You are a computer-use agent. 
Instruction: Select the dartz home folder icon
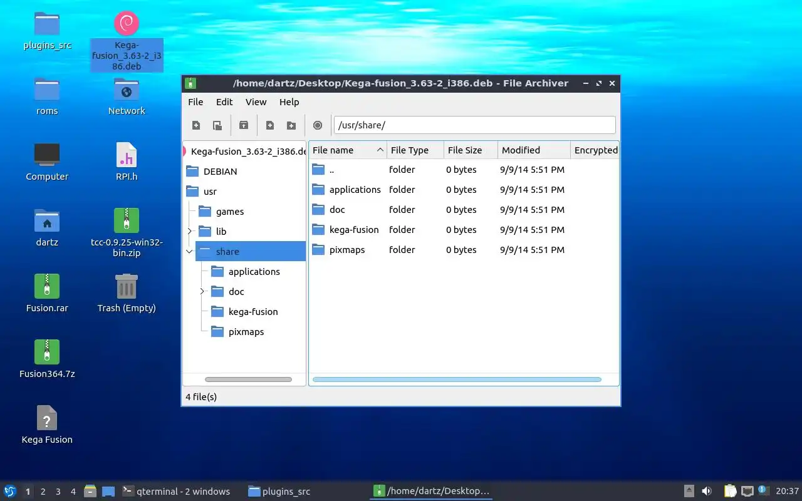pos(47,227)
